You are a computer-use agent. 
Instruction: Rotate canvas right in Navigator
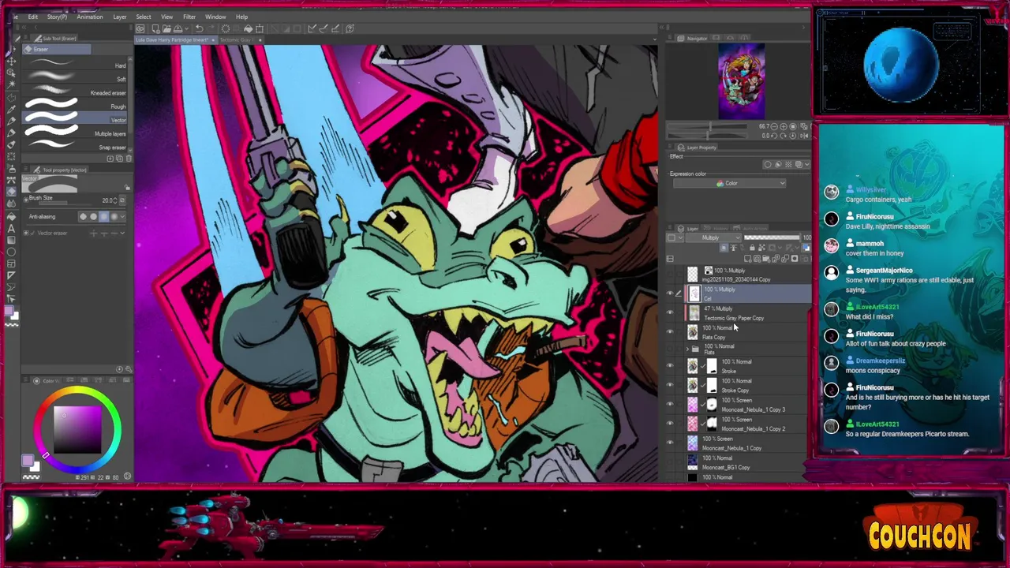pyautogui.click(x=784, y=136)
